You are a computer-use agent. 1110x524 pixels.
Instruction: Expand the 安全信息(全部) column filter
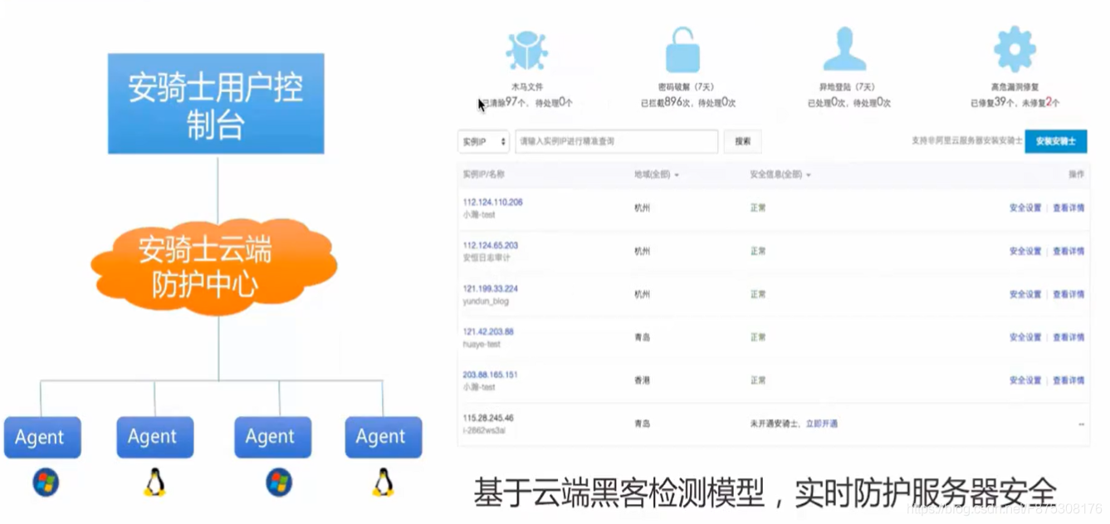[x=780, y=174]
